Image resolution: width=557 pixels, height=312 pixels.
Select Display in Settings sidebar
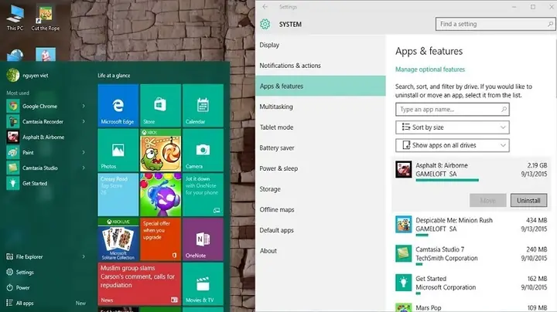pyautogui.click(x=320, y=45)
